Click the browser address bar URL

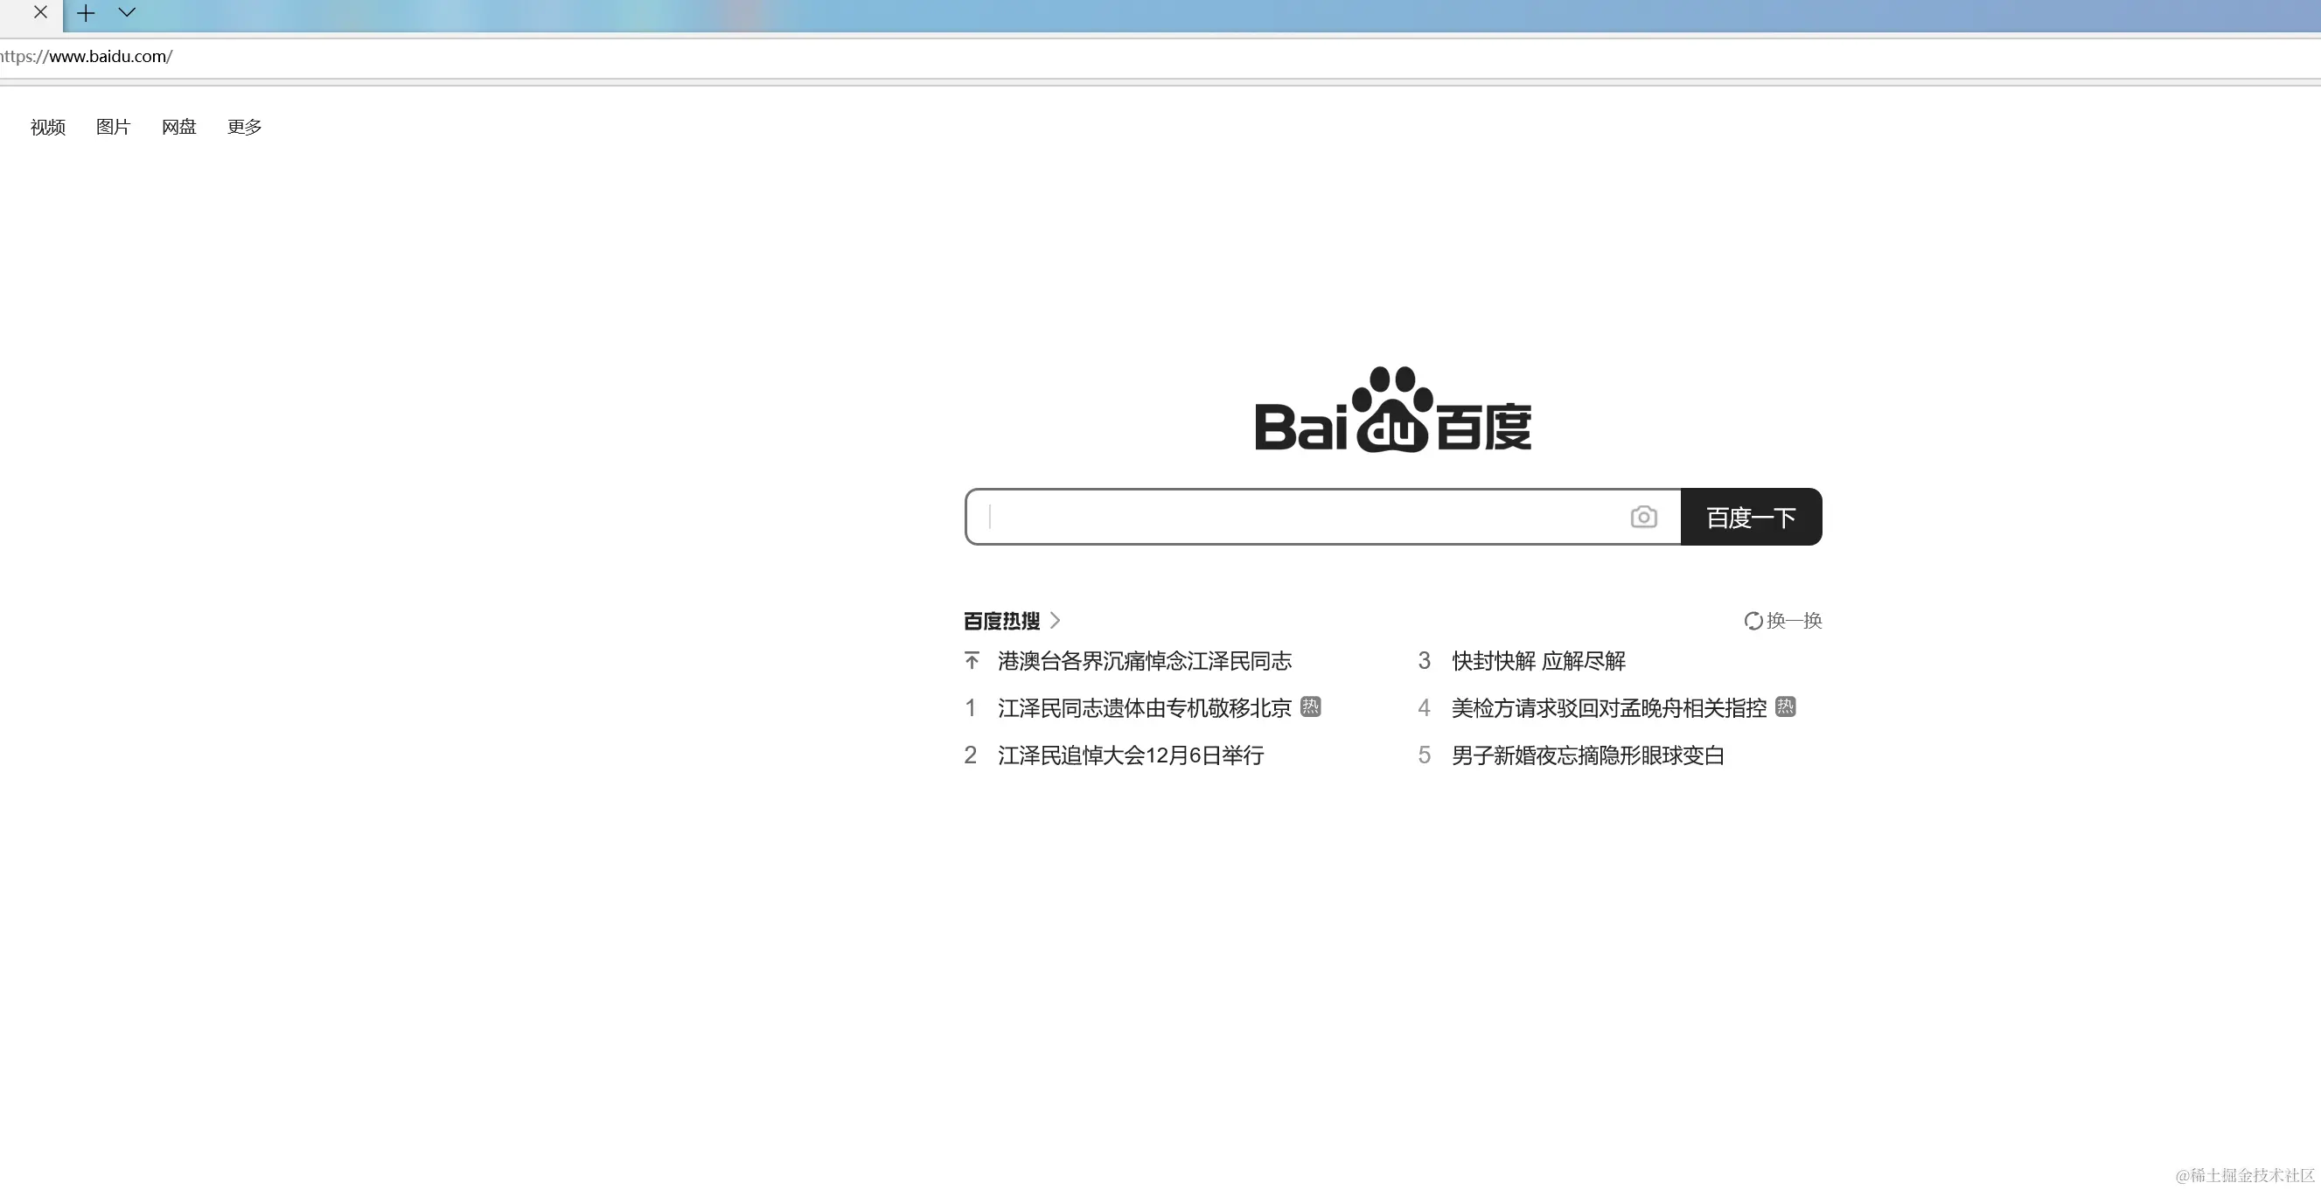[x=108, y=57]
